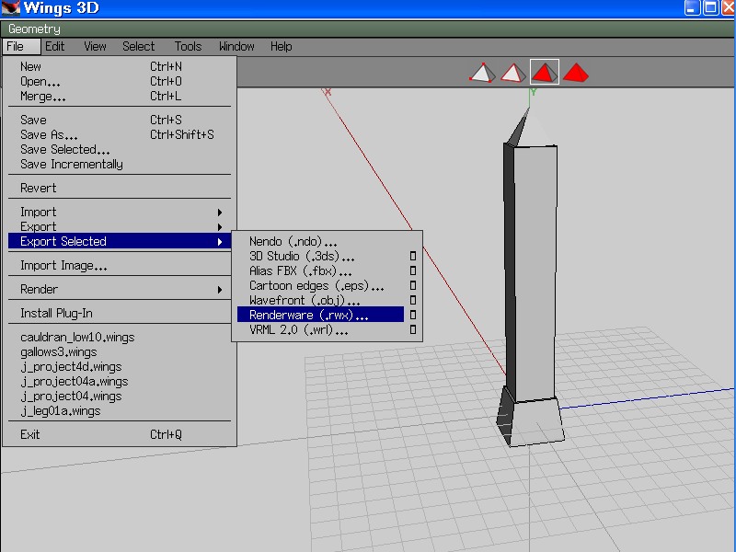The image size is (736, 552).
Task: Choose Save Selected... menu entry
Action: click(120, 149)
